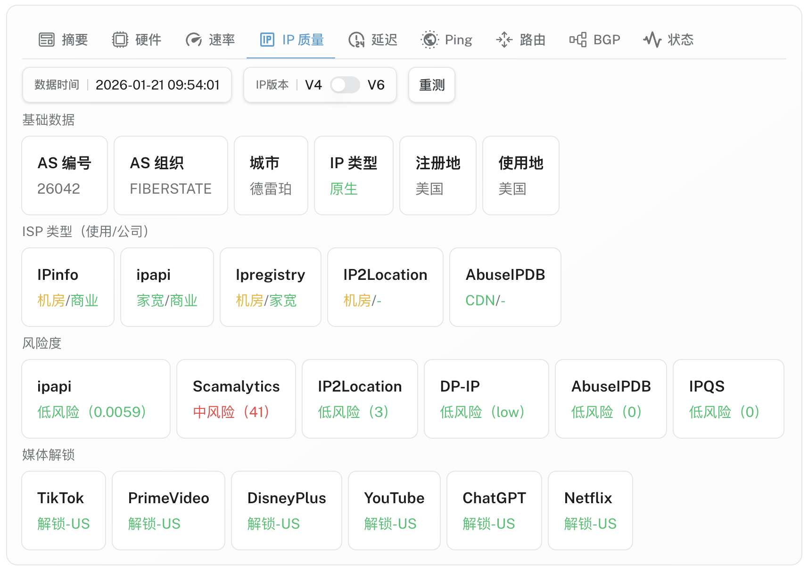
Task: Open the 延迟 tab
Action: pyautogui.click(x=384, y=40)
